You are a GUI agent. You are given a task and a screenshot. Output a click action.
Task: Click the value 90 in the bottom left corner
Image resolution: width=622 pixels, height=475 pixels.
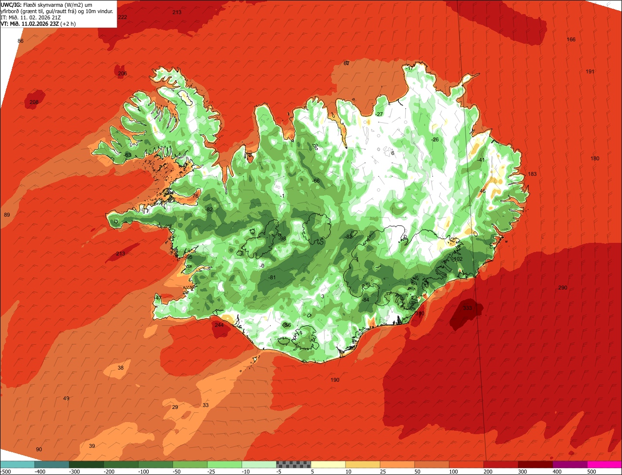coord(39,449)
